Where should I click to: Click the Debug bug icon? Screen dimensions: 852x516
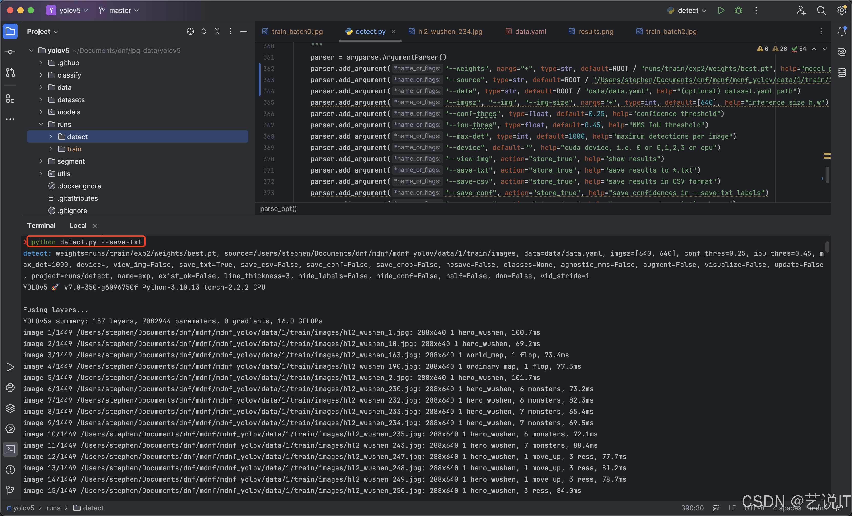tap(738, 10)
